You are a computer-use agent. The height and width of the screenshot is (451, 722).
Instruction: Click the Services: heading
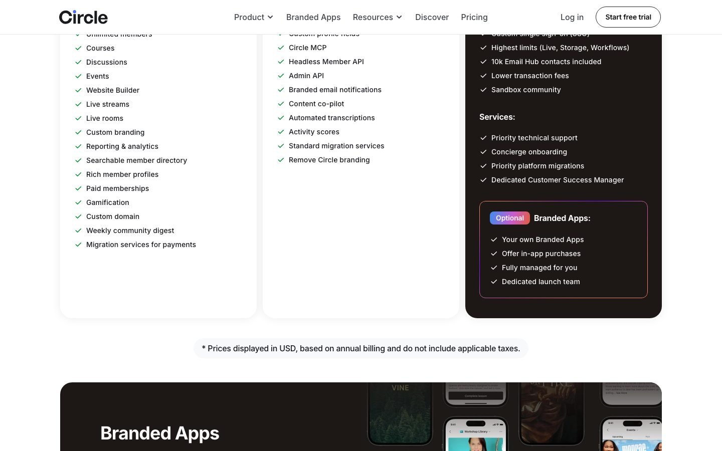pyautogui.click(x=497, y=117)
